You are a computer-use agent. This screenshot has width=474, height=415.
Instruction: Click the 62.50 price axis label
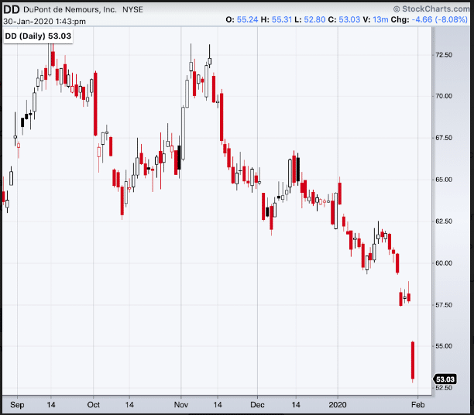tap(444, 221)
